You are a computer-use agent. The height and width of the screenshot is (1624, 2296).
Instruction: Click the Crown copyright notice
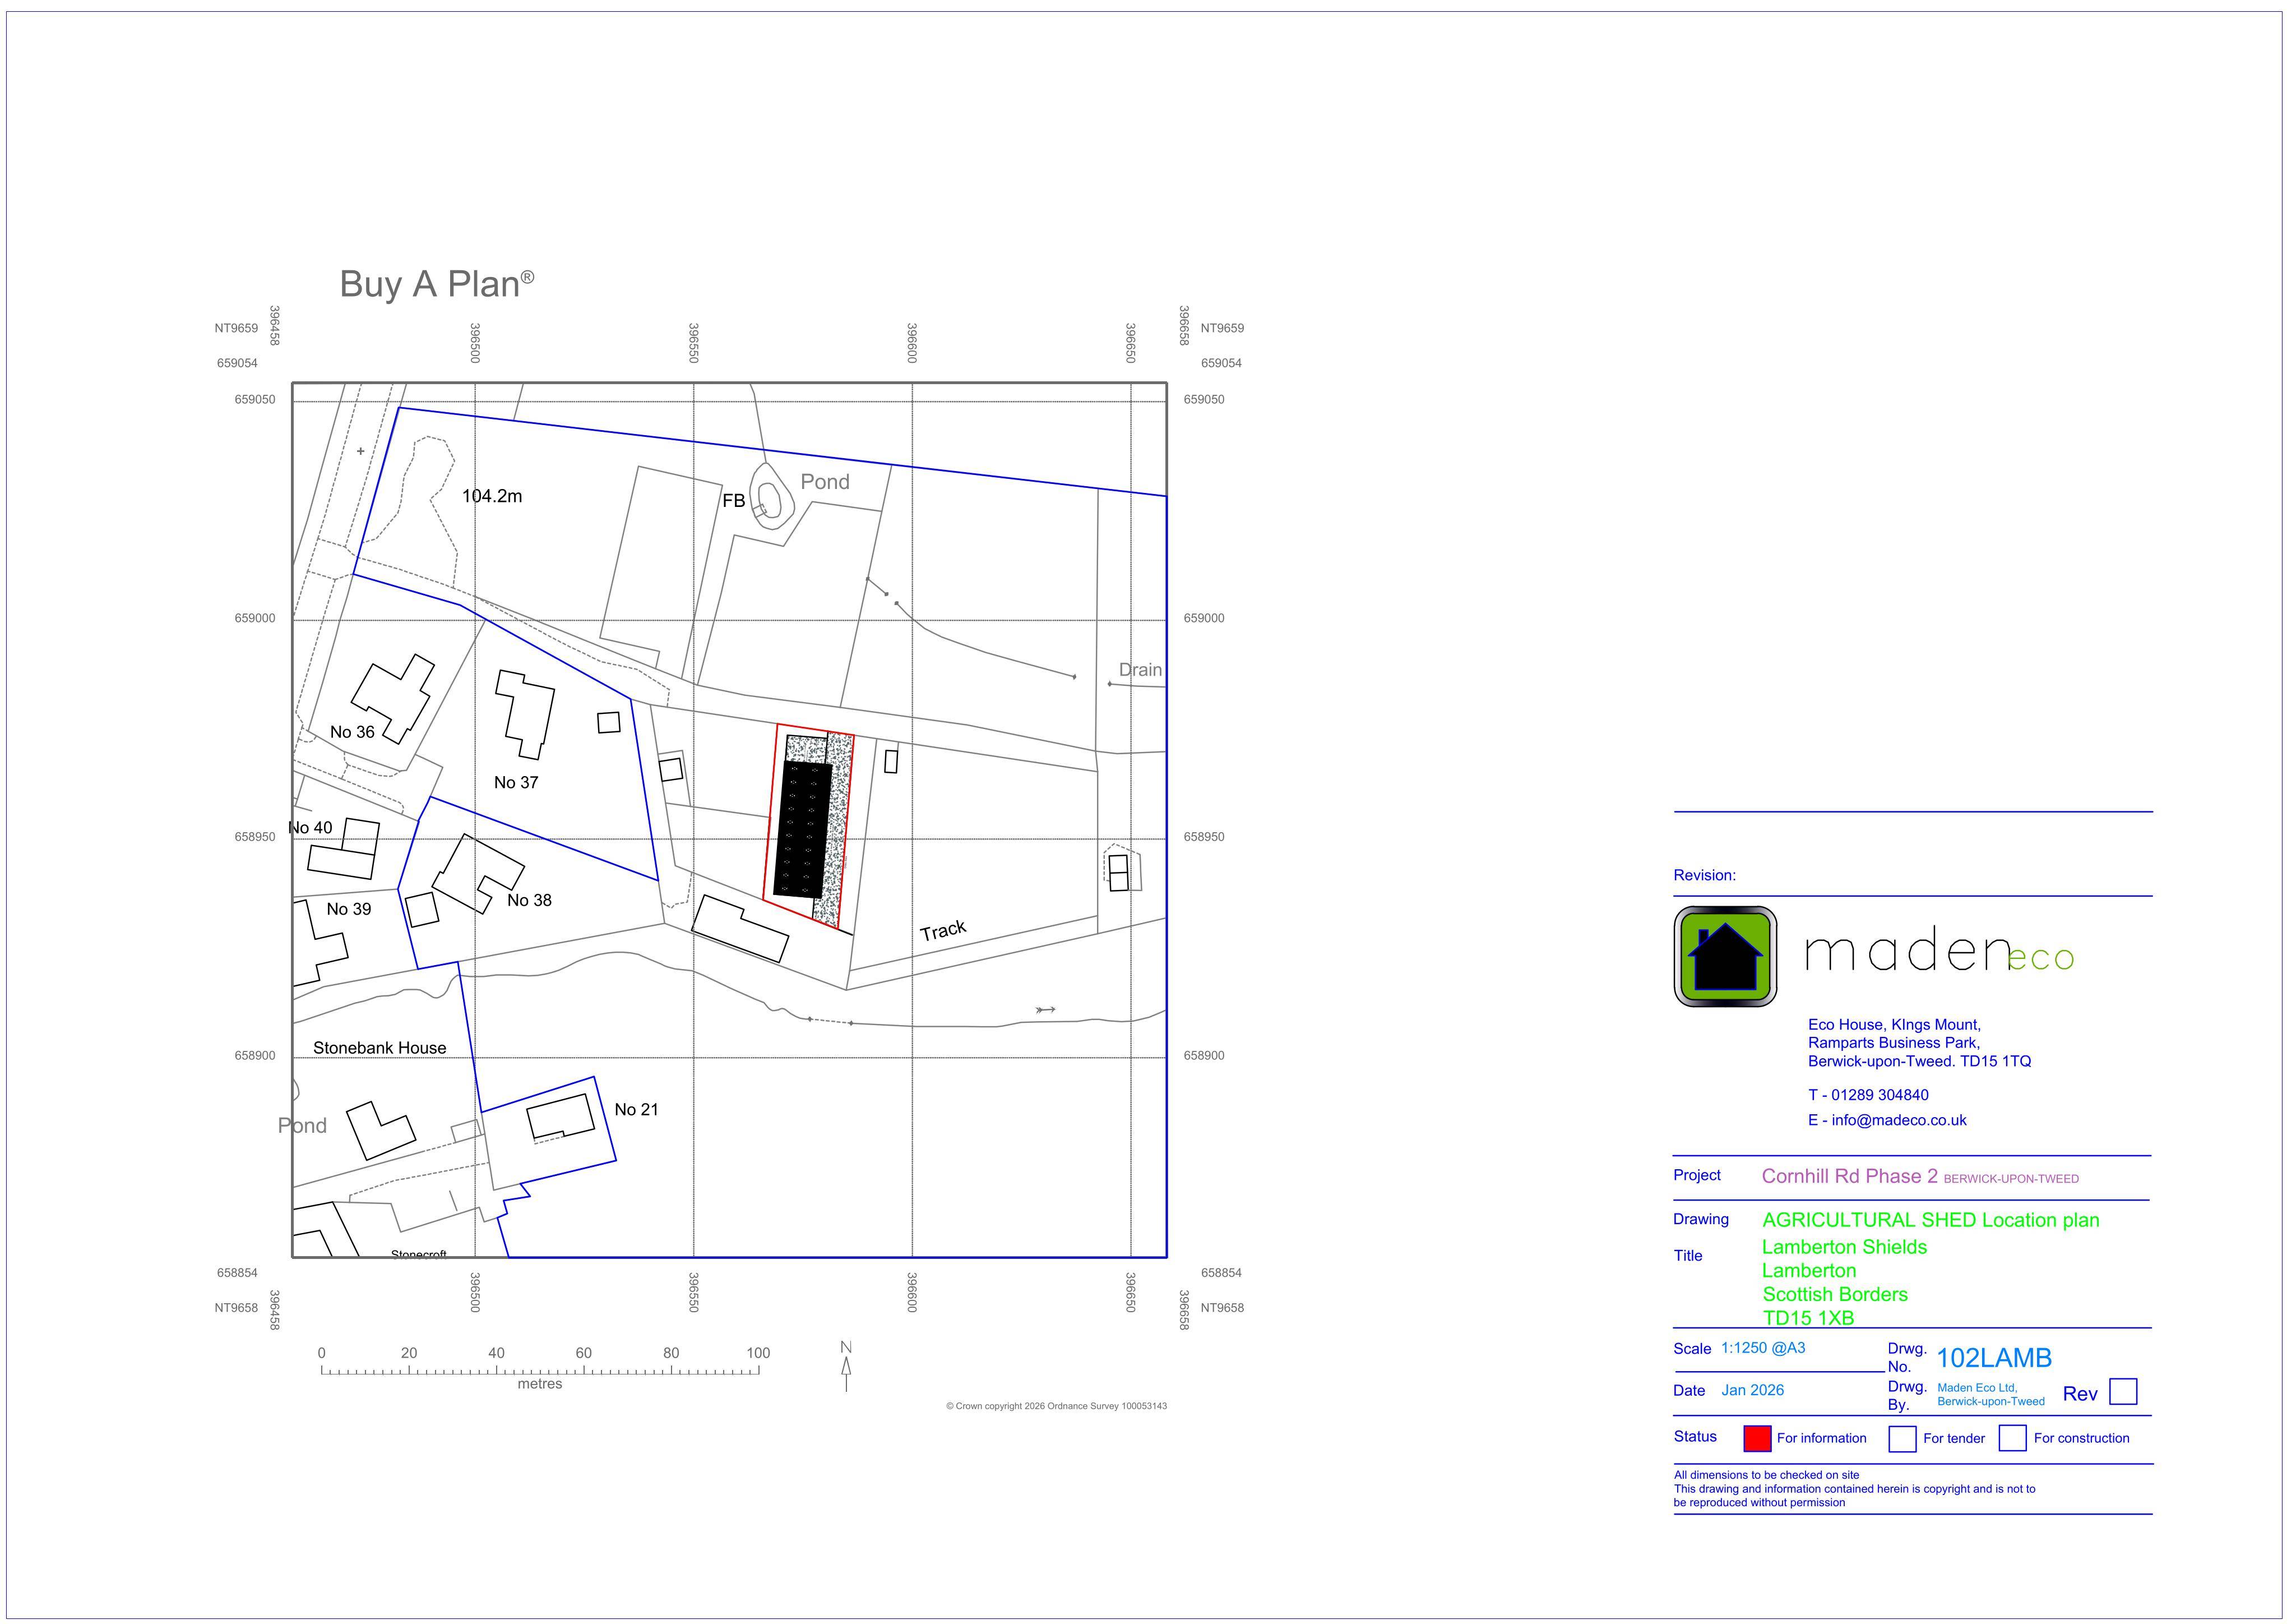[x=1056, y=1406]
